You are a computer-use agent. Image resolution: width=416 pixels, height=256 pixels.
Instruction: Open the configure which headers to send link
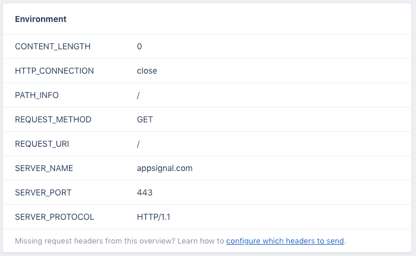click(x=285, y=241)
